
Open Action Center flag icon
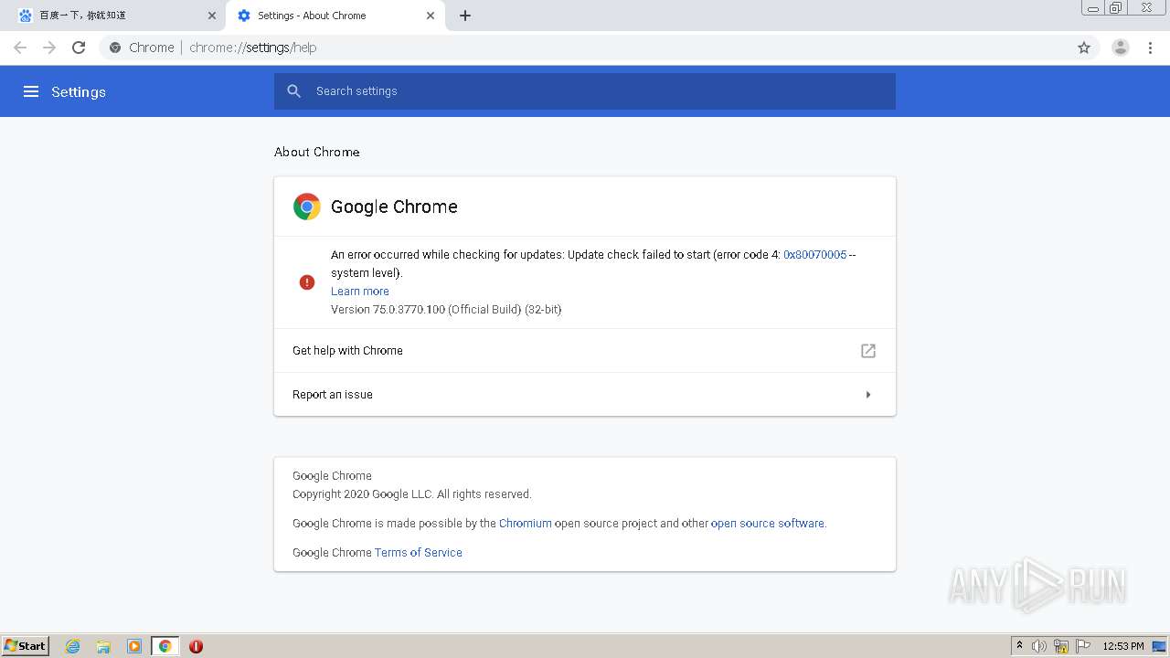tap(1083, 646)
